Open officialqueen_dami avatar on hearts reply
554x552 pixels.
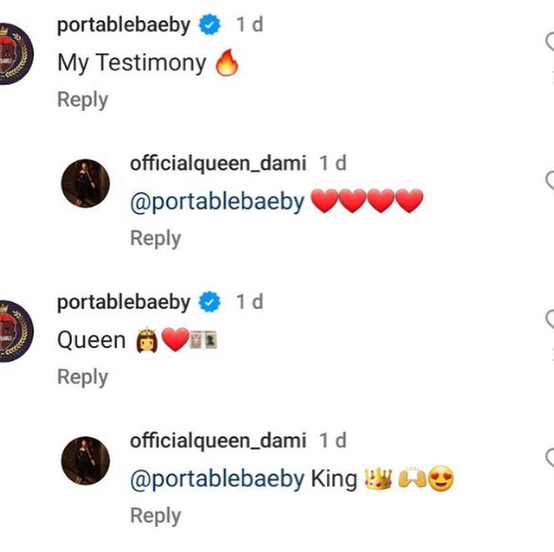tap(85, 183)
